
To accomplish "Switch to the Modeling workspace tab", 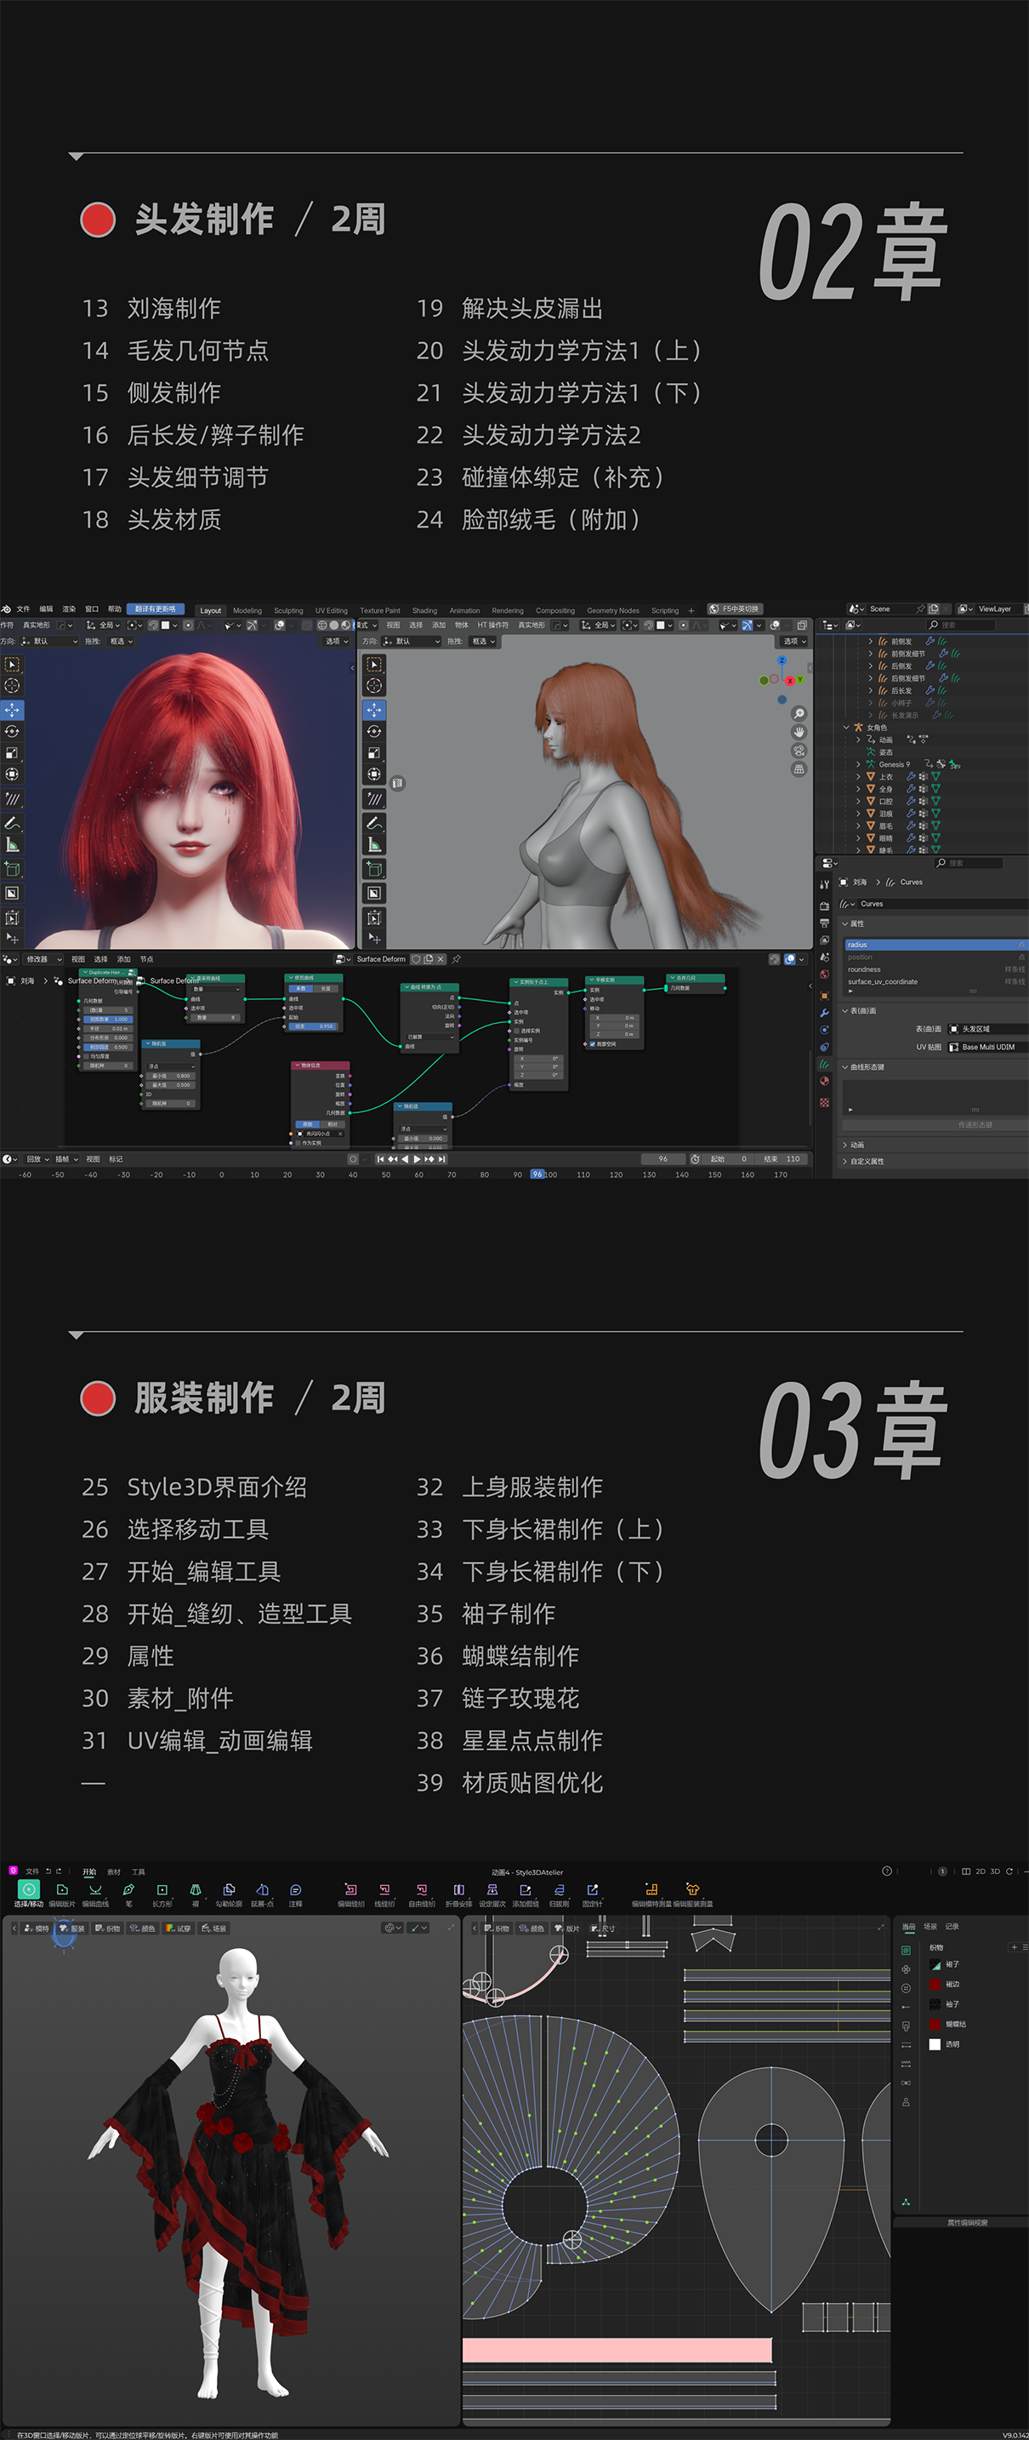I will click(x=247, y=611).
